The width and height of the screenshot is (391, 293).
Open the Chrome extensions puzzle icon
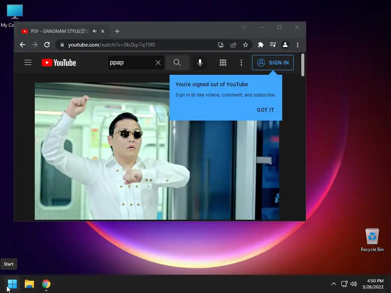260,45
